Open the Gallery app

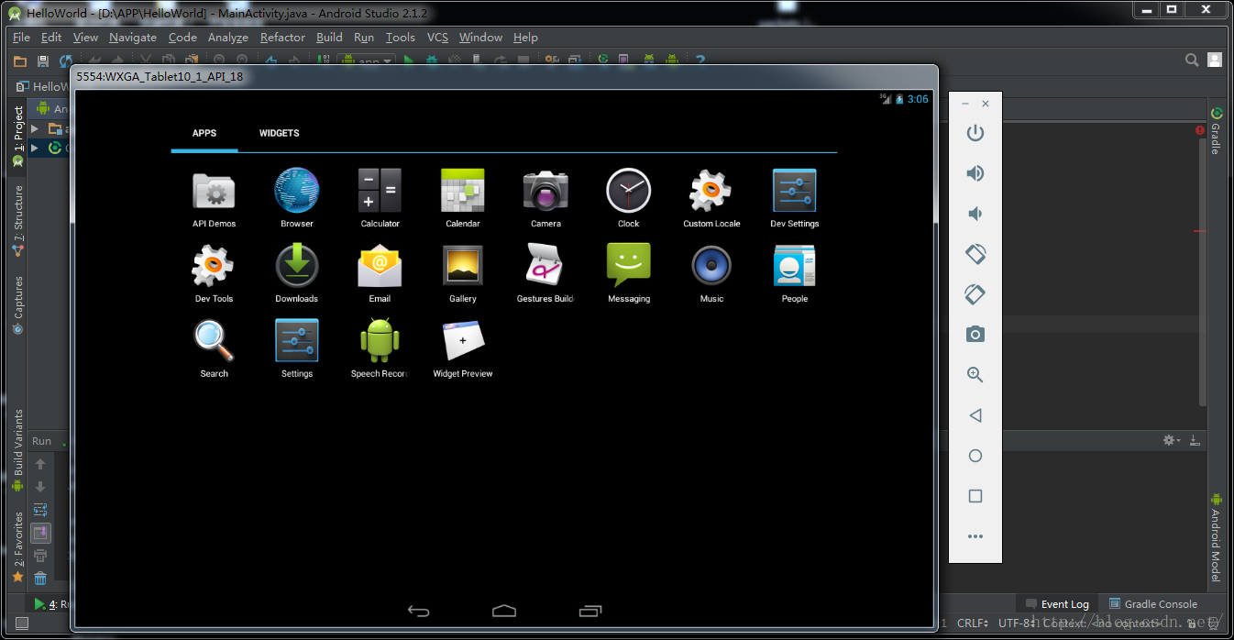pos(463,273)
